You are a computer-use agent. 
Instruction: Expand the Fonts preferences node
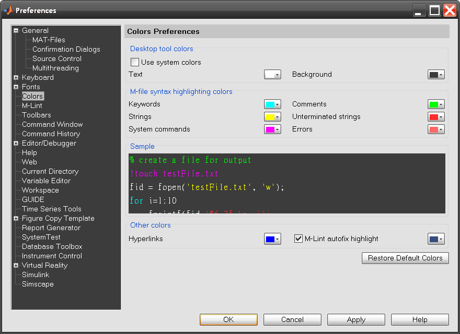(16, 87)
